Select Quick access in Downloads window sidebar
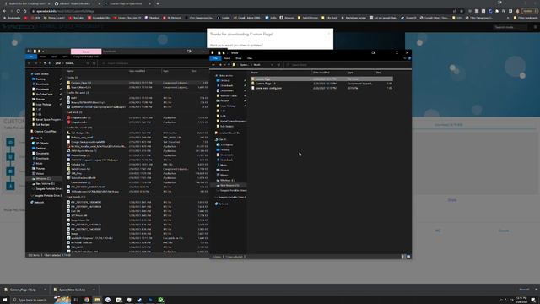 tap(41, 73)
